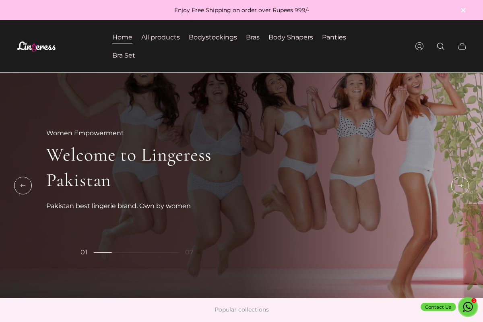The image size is (483, 322).
Task: Select the Panties navigation link
Action: coord(334,37)
